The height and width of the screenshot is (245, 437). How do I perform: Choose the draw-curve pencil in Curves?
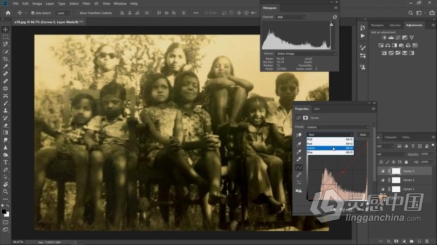pos(299,175)
